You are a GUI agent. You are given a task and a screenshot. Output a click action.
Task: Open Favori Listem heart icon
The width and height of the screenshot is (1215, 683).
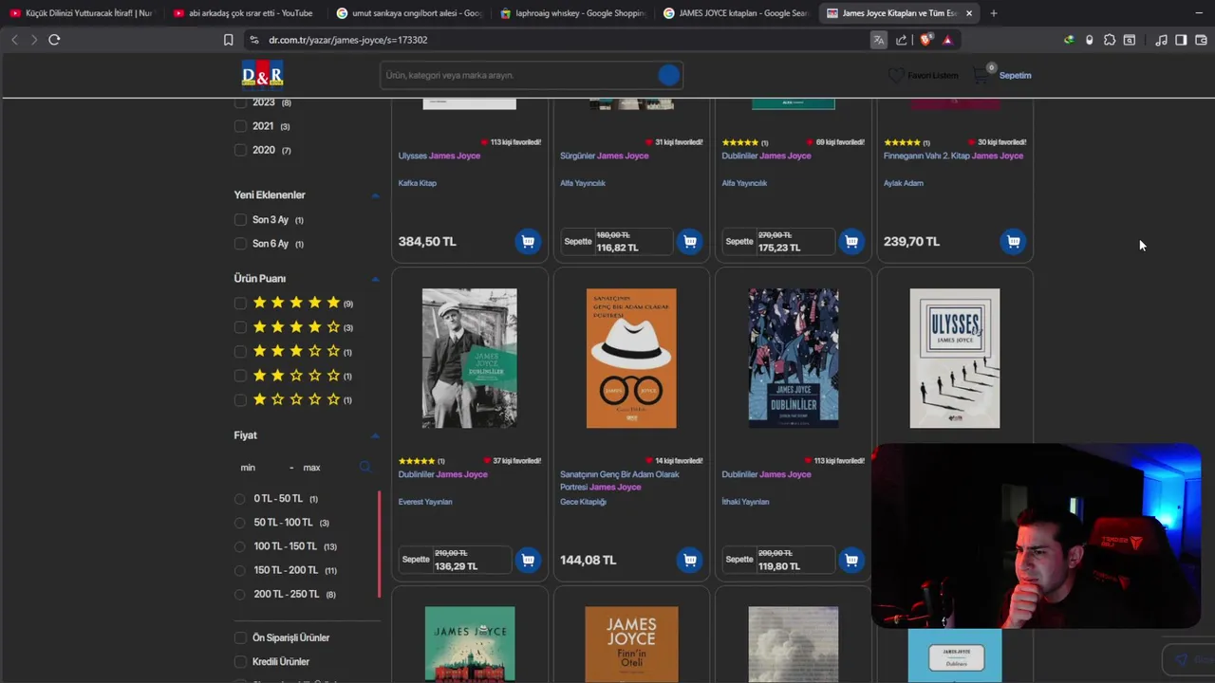896,75
